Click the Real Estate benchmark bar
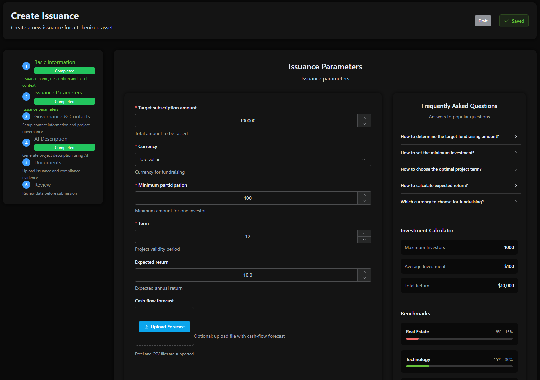 click(459, 339)
